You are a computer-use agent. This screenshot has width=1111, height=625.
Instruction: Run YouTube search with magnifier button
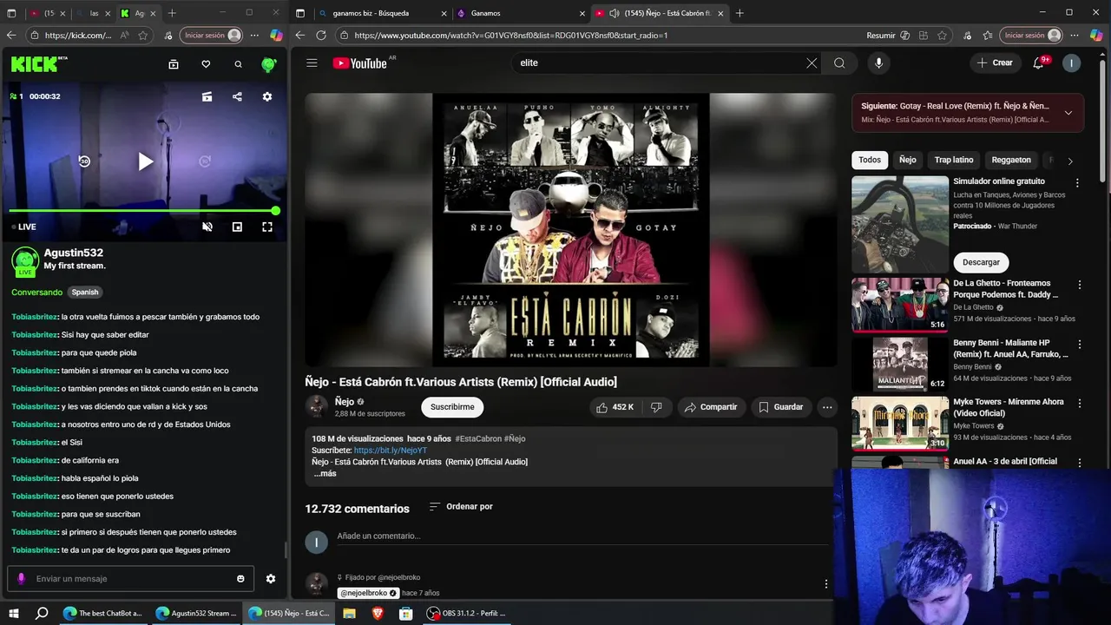839,62
